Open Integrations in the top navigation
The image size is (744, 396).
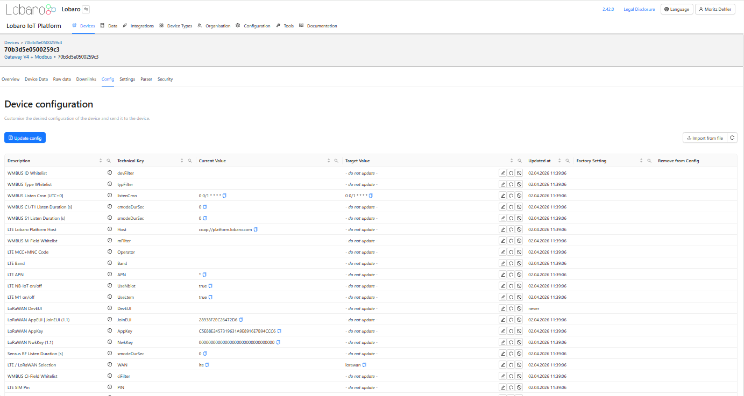pos(138,26)
